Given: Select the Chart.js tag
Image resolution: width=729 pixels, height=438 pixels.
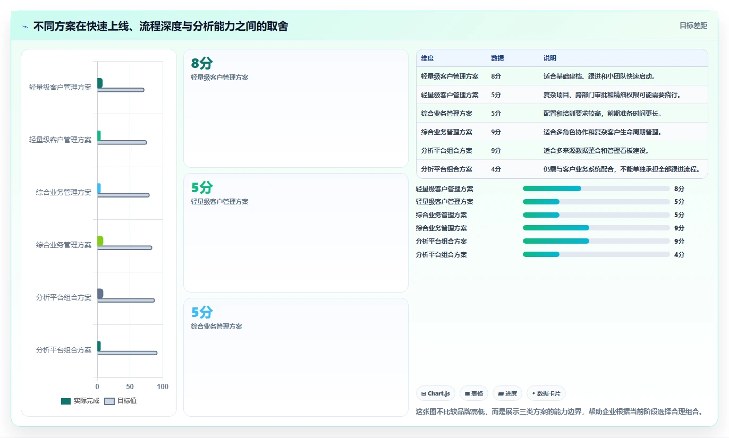Looking at the screenshot, I should tap(436, 393).
